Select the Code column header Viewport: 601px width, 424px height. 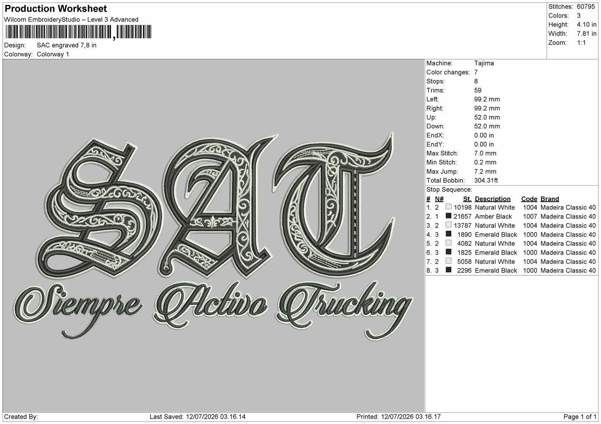click(529, 199)
